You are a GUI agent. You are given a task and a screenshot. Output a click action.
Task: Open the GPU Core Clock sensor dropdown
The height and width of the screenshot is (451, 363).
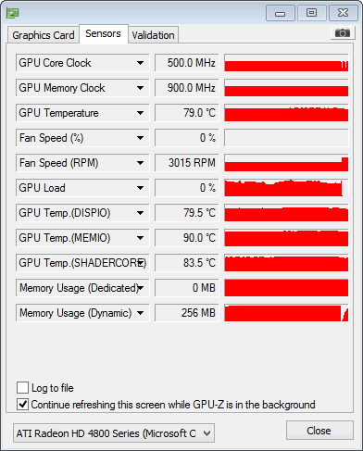click(140, 63)
